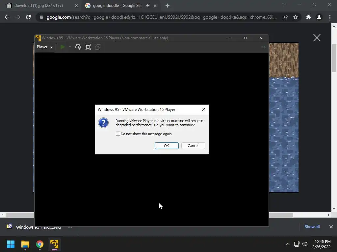
Task: Check Do not show this message again
Action: (118, 134)
